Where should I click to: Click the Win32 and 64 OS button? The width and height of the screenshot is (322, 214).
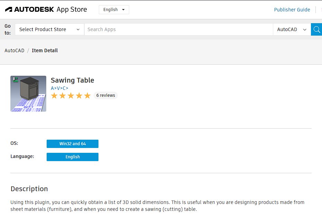73,144
